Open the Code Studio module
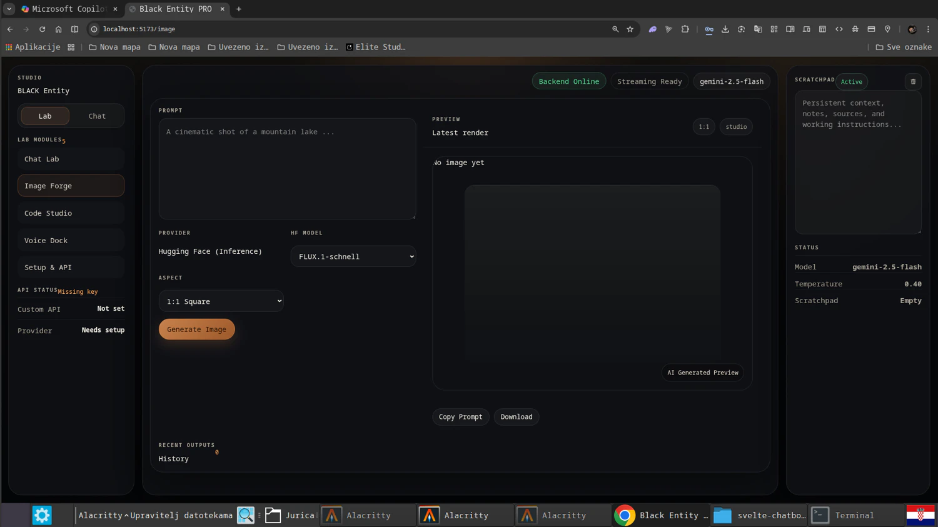 [71, 213]
